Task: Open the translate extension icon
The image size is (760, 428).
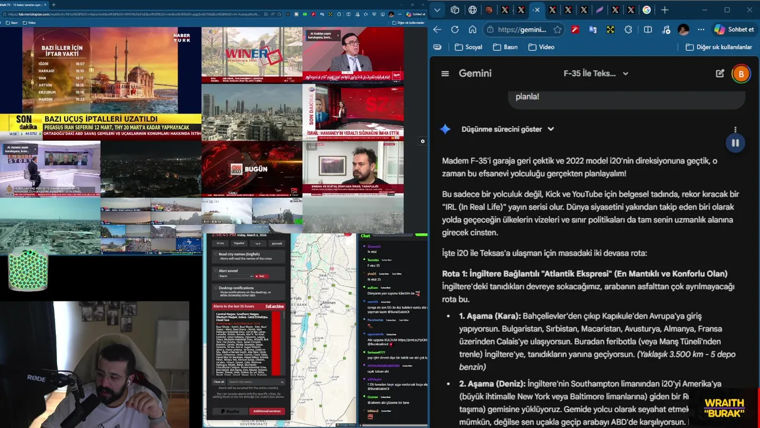Action: (x=593, y=29)
